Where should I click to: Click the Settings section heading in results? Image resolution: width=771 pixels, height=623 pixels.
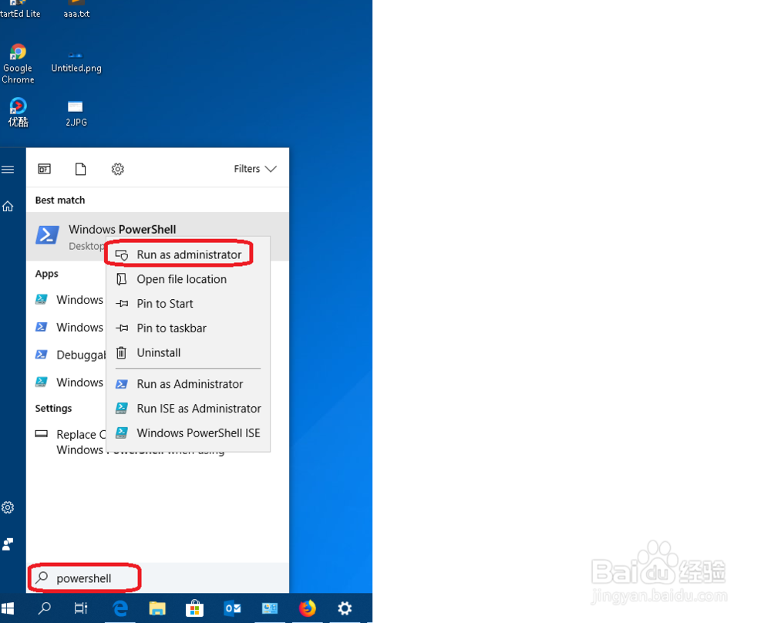53,408
